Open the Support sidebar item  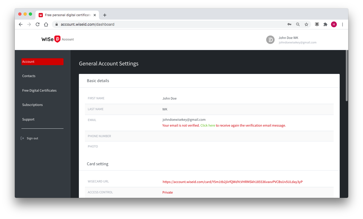point(28,119)
